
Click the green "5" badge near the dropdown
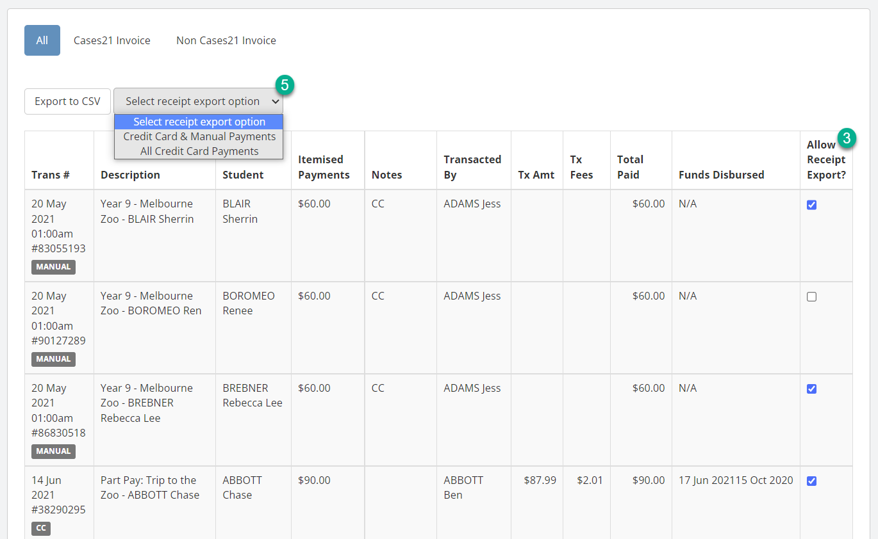click(x=284, y=84)
